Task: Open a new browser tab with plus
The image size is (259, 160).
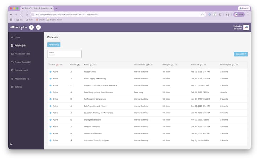Action: [56, 8]
